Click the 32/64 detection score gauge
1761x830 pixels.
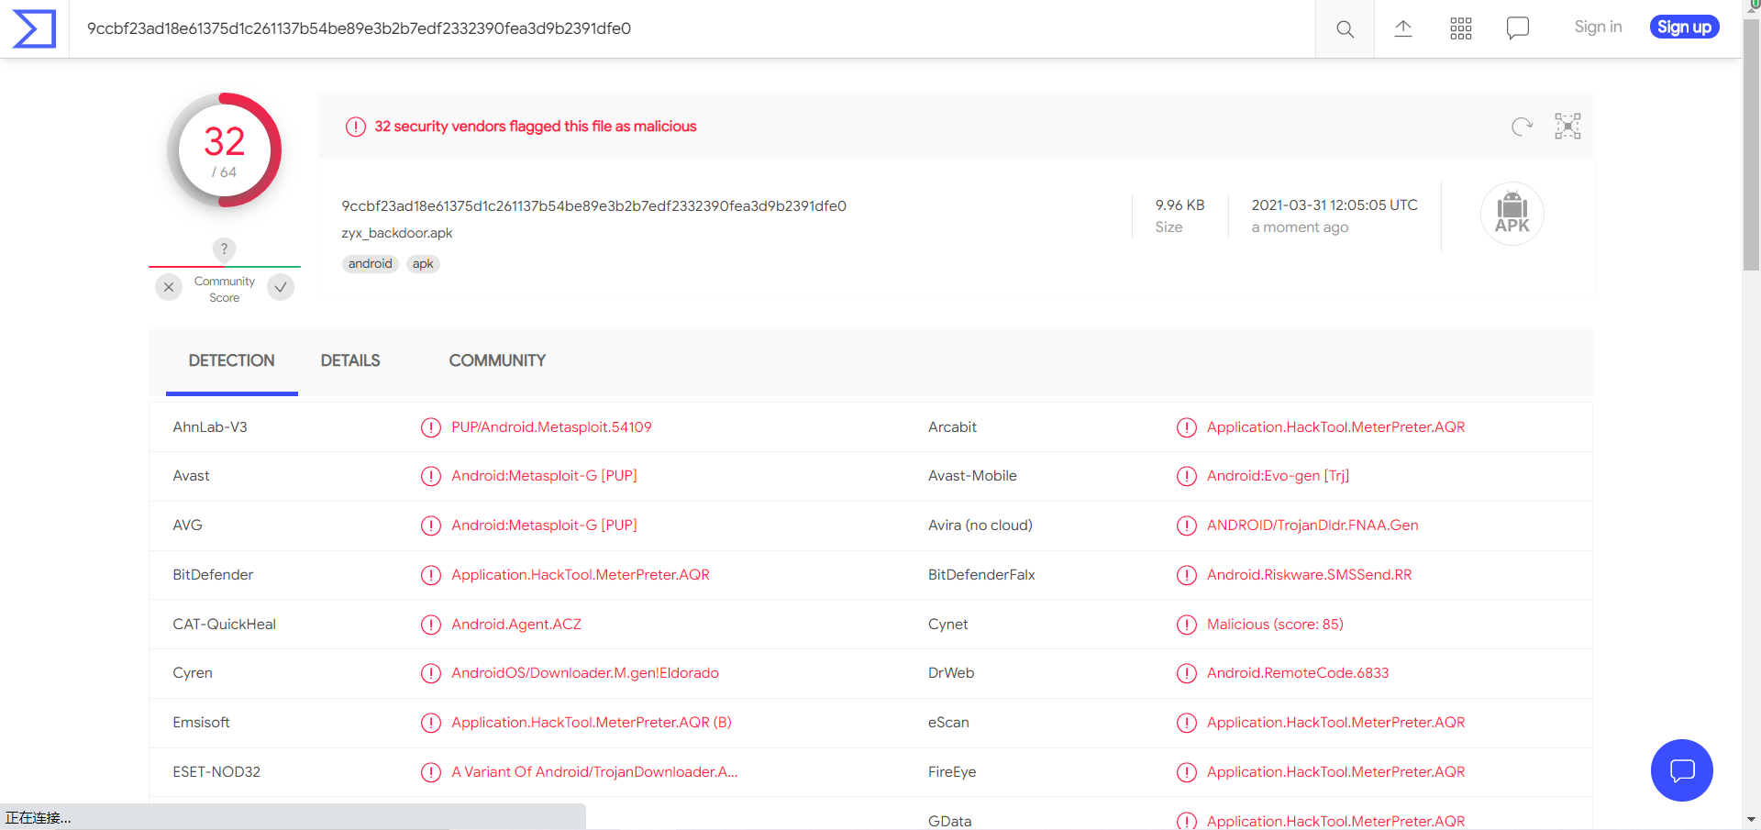pos(225,150)
